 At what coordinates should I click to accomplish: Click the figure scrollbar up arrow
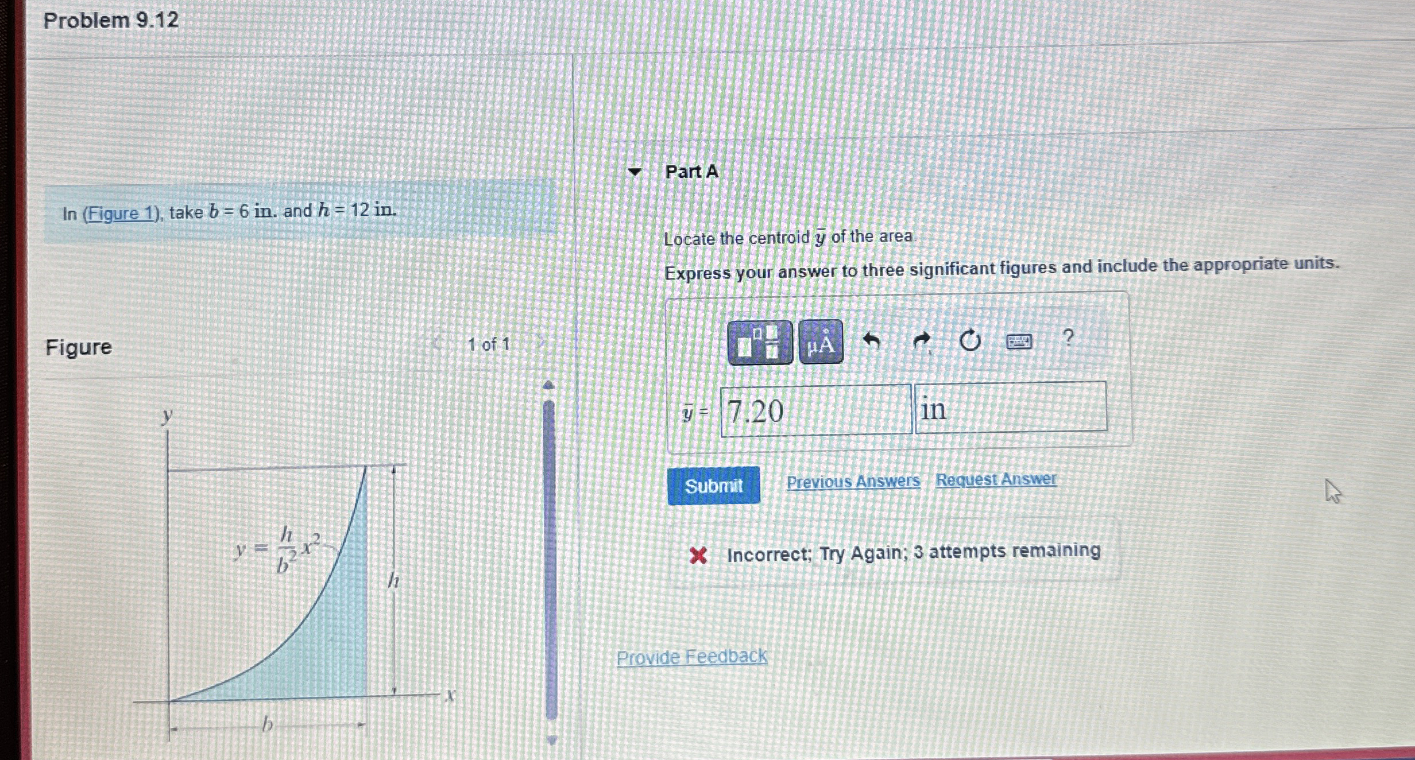(548, 385)
